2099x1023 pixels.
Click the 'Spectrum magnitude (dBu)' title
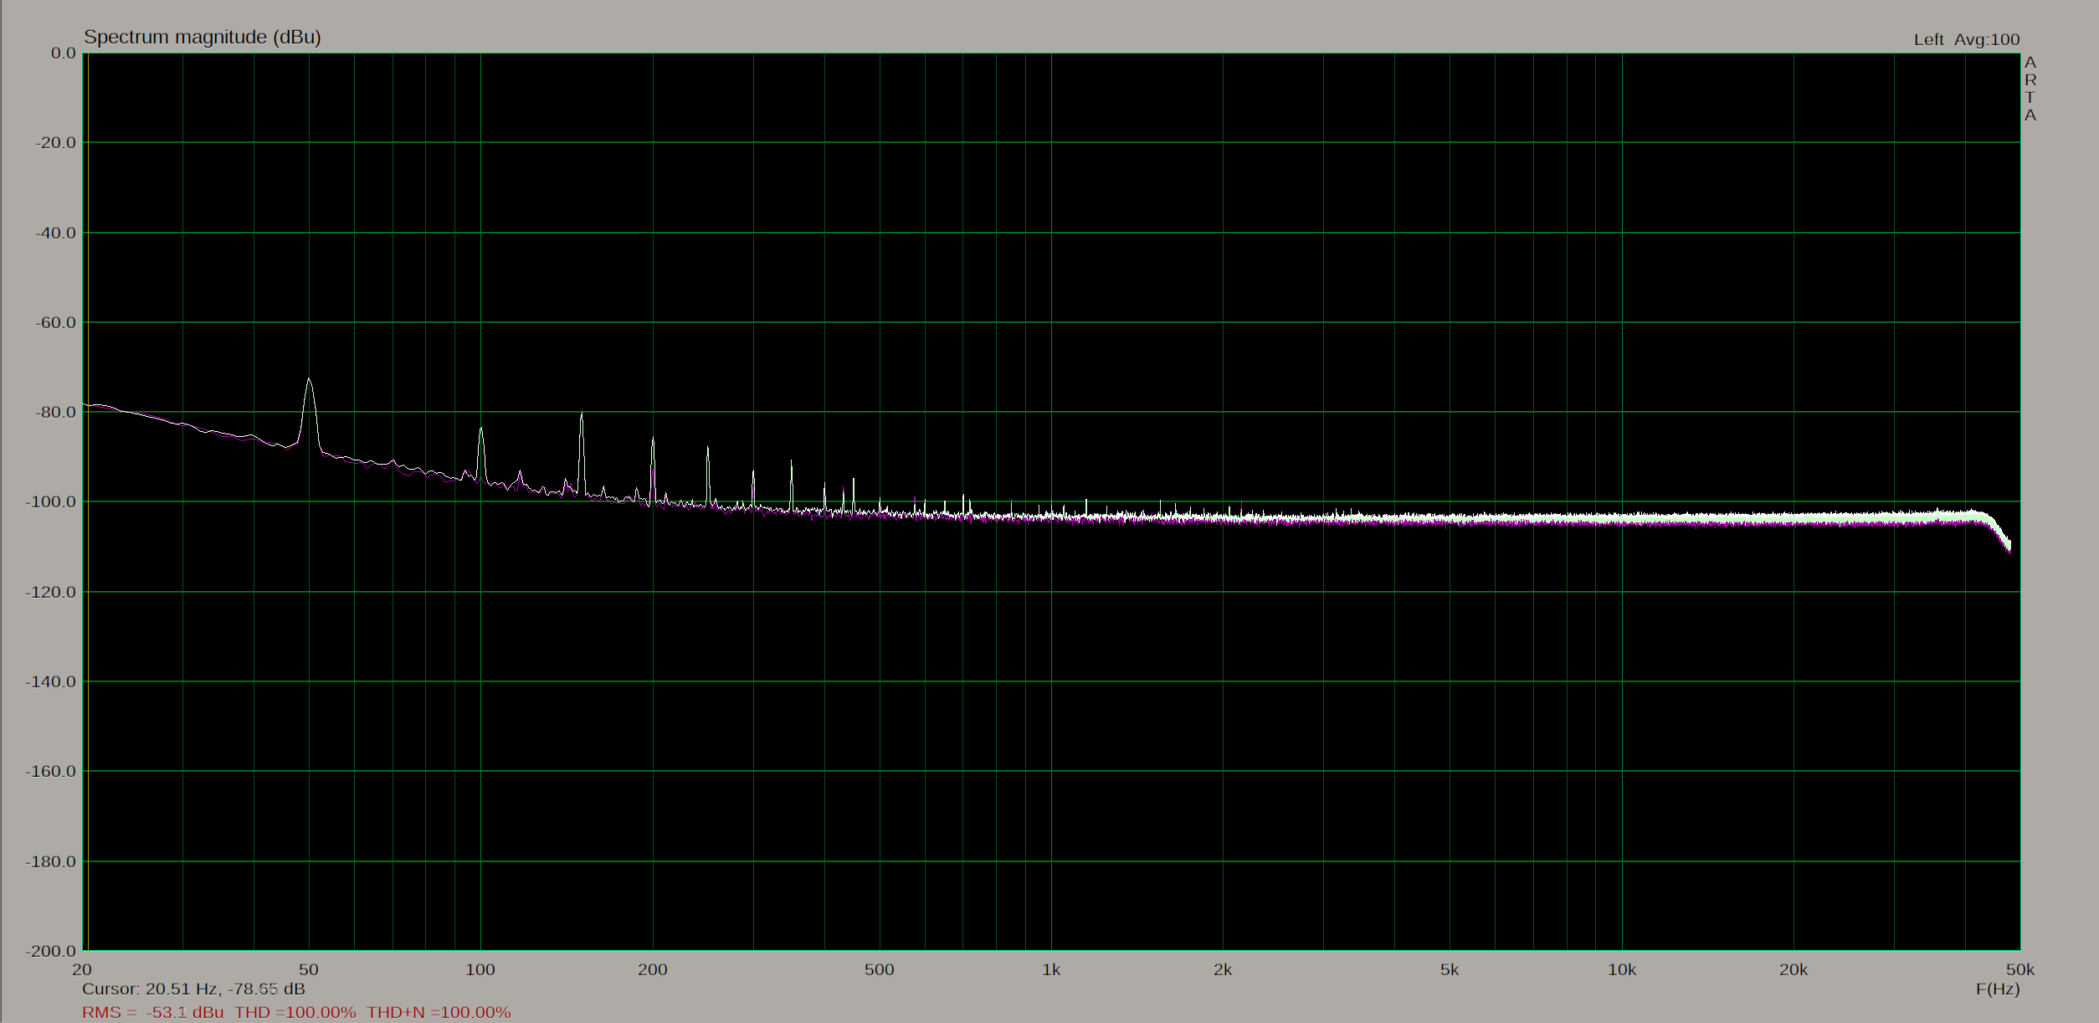point(203,37)
